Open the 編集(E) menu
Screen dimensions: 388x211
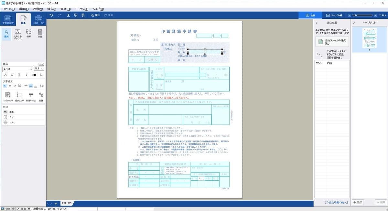point(24,9)
